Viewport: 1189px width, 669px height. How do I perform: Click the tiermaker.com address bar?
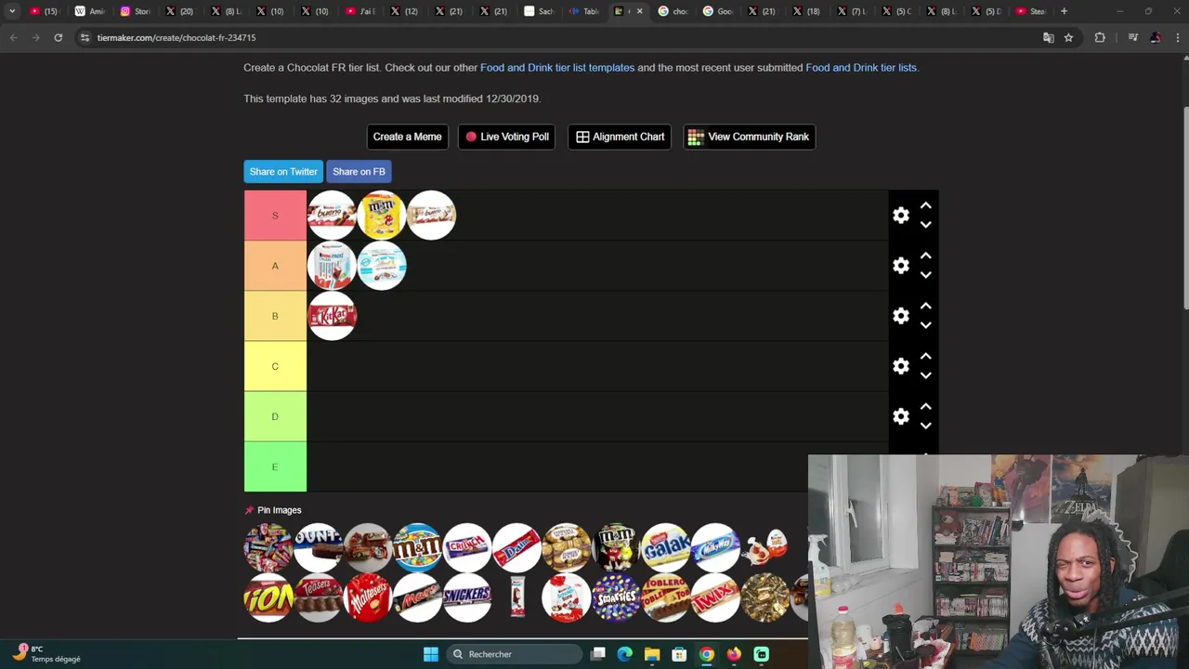pyautogui.click(x=557, y=37)
